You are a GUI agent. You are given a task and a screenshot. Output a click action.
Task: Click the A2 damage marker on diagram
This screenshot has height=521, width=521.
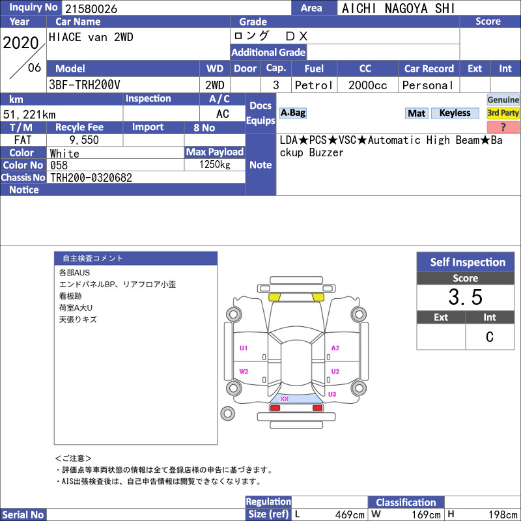pos(335,348)
